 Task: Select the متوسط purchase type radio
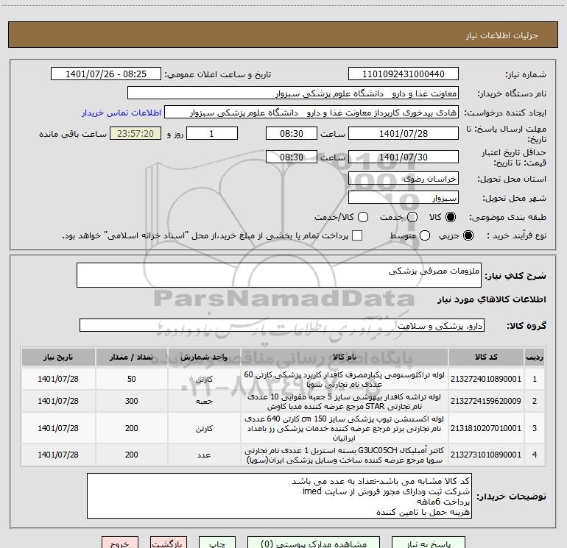click(425, 235)
